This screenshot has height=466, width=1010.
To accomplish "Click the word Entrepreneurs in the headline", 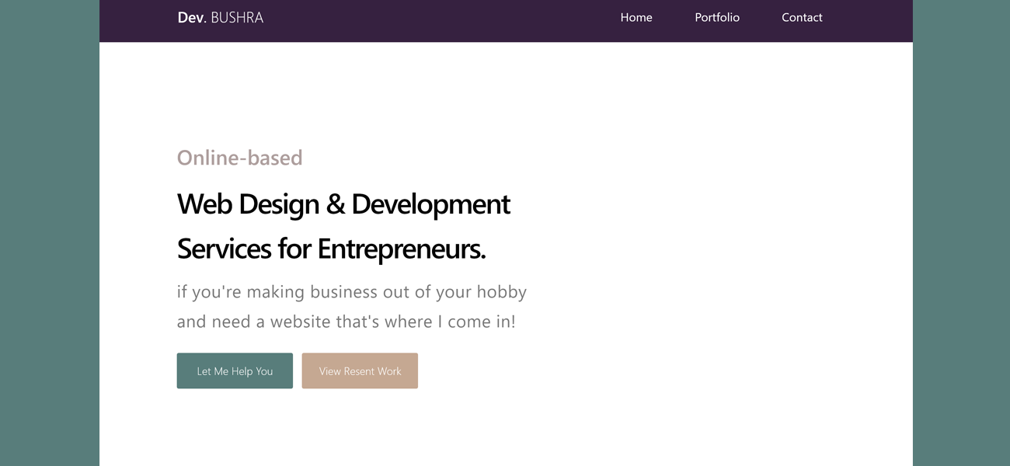I will [x=401, y=249].
